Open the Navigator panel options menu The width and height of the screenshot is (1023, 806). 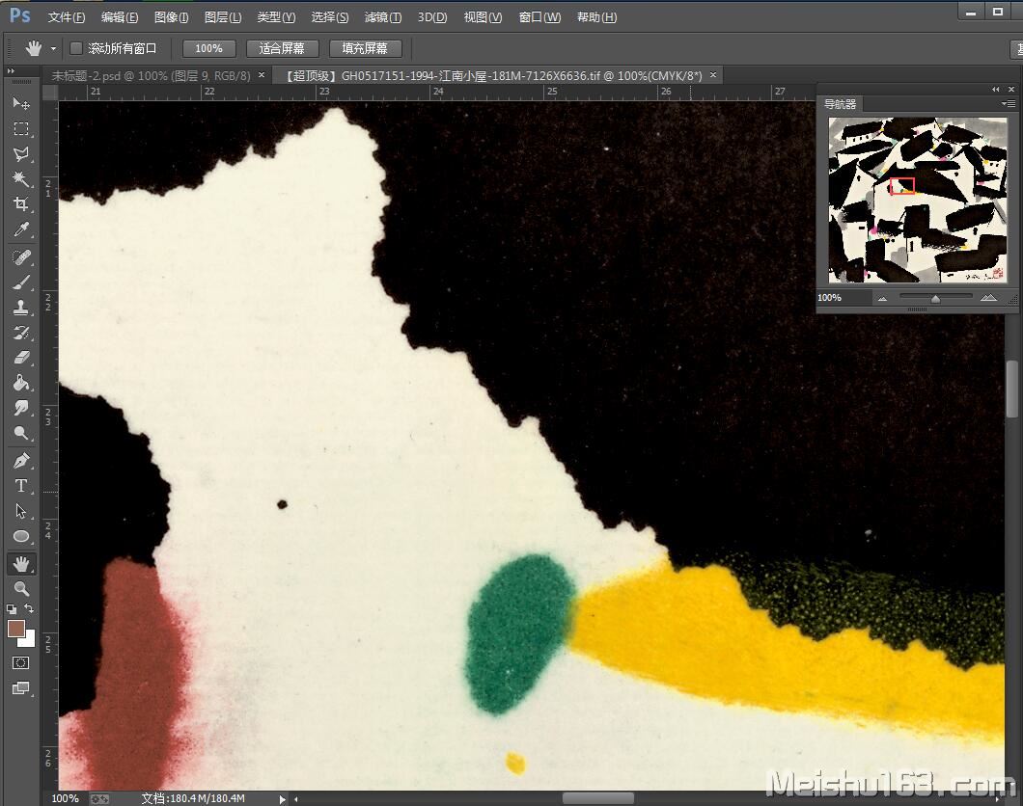[x=1008, y=103]
